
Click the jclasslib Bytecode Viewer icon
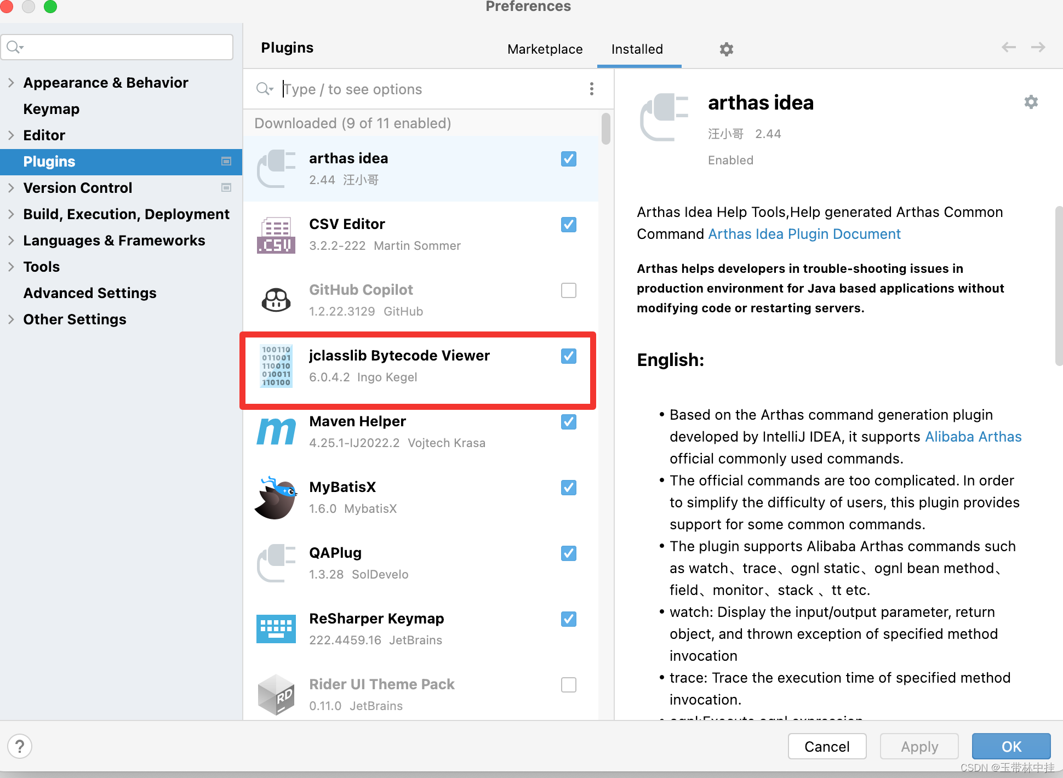click(x=276, y=366)
